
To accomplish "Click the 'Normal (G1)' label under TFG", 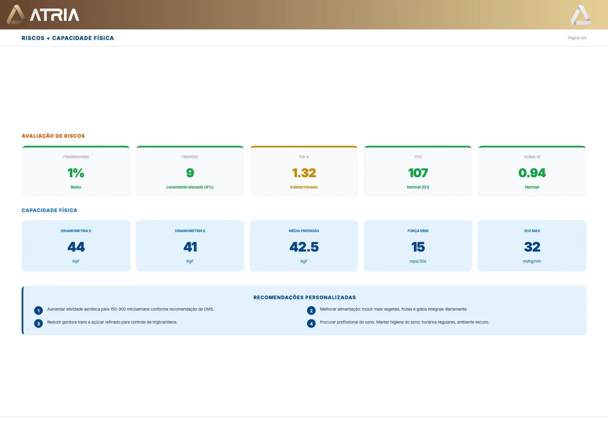I will [x=418, y=187].
